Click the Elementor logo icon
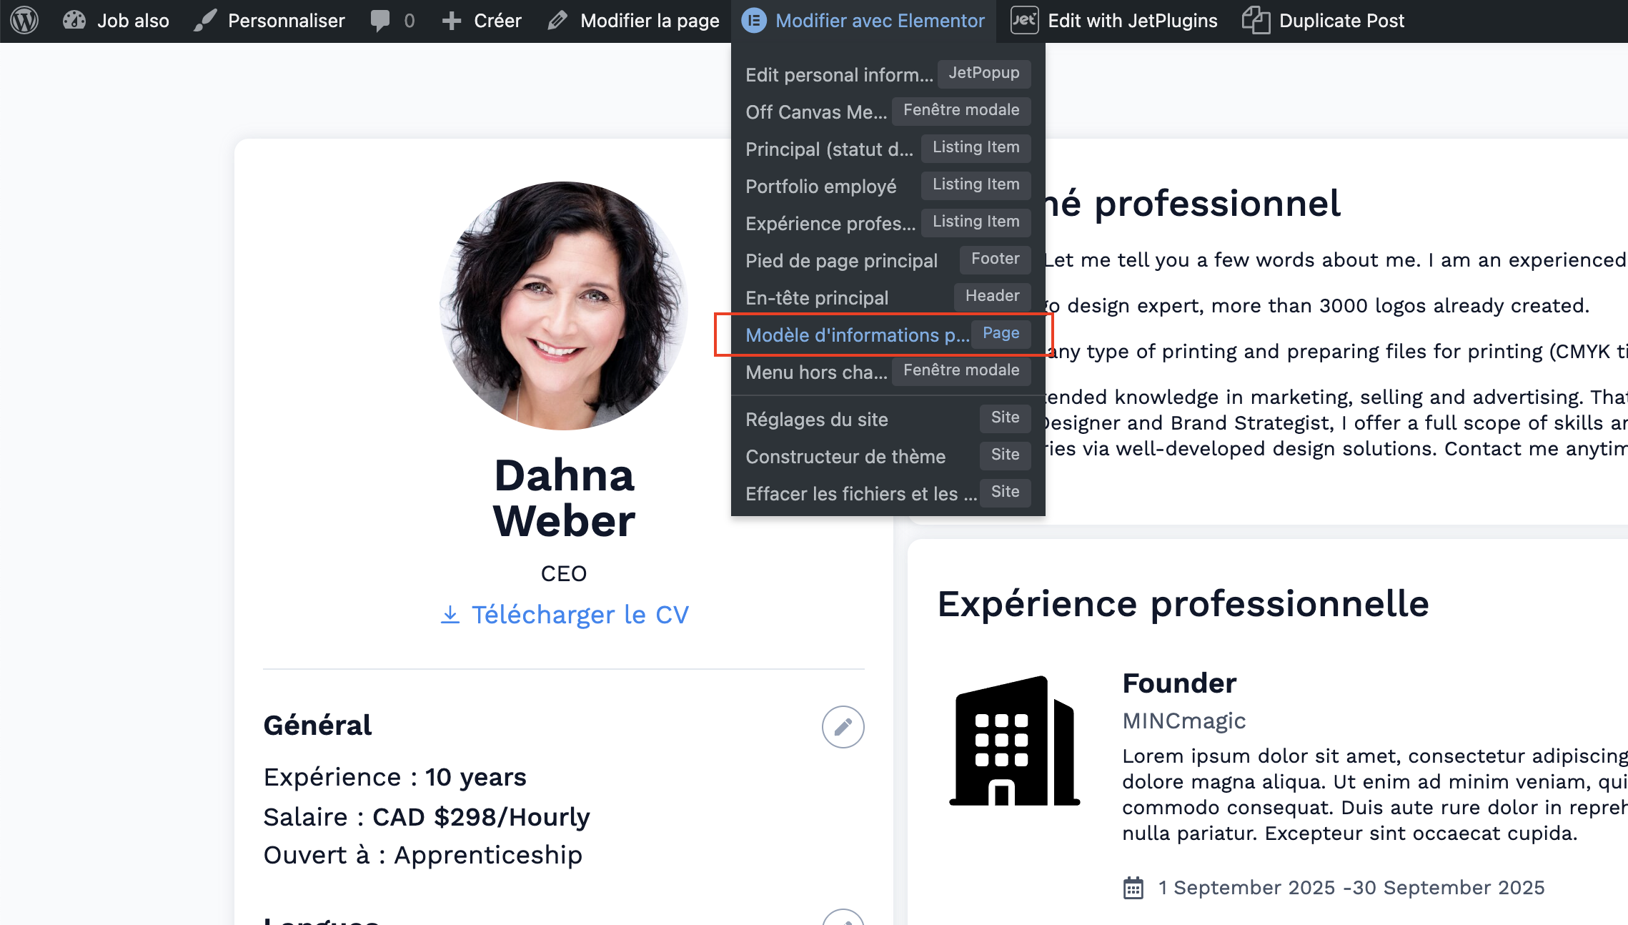This screenshot has width=1628, height=925. click(754, 21)
